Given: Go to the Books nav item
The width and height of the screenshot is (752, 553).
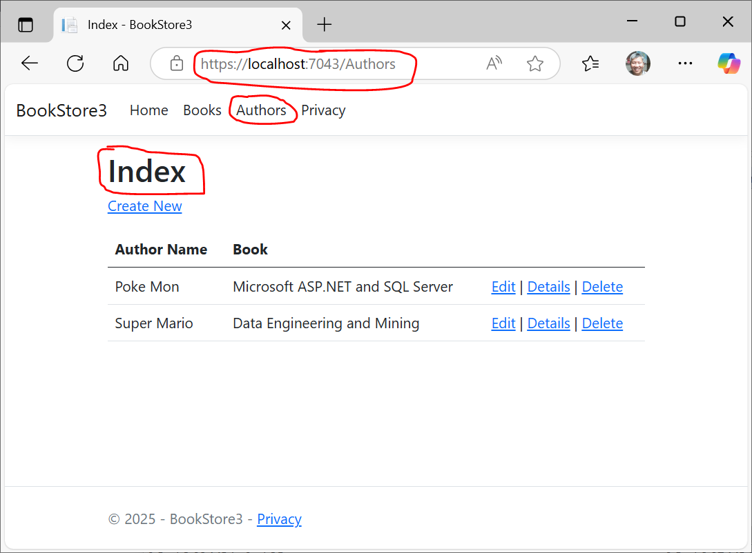Looking at the screenshot, I should pyautogui.click(x=202, y=110).
